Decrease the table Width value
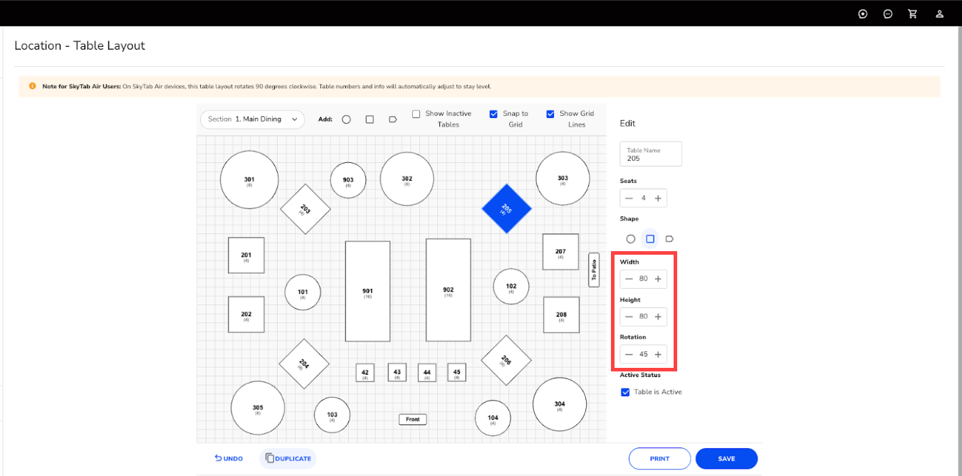The height and width of the screenshot is (476, 962). point(629,279)
